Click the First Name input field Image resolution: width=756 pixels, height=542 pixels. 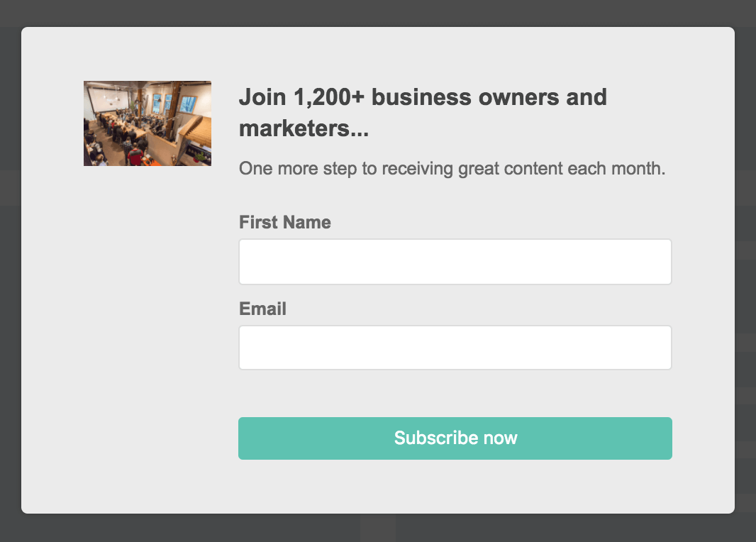tap(455, 262)
